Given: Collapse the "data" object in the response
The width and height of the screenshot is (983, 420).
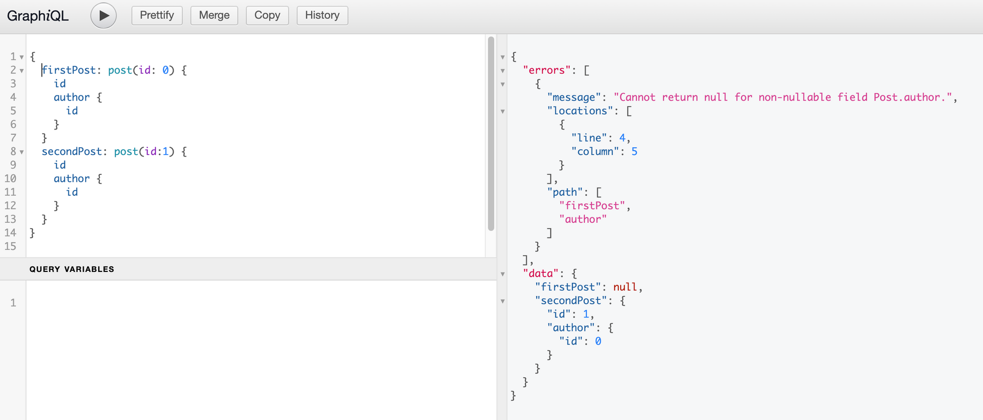Looking at the screenshot, I should pos(502,274).
